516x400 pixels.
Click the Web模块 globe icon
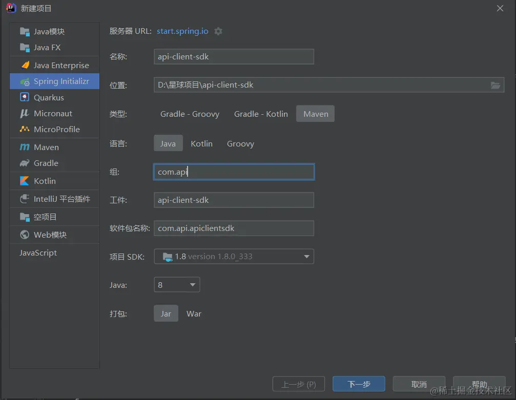[x=25, y=235]
